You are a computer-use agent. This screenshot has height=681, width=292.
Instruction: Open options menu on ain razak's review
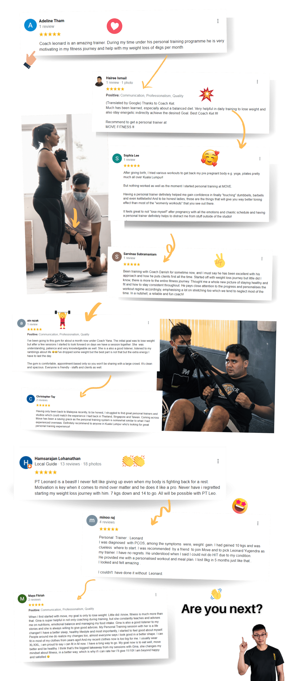pyautogui.click(x=148, y=322)
